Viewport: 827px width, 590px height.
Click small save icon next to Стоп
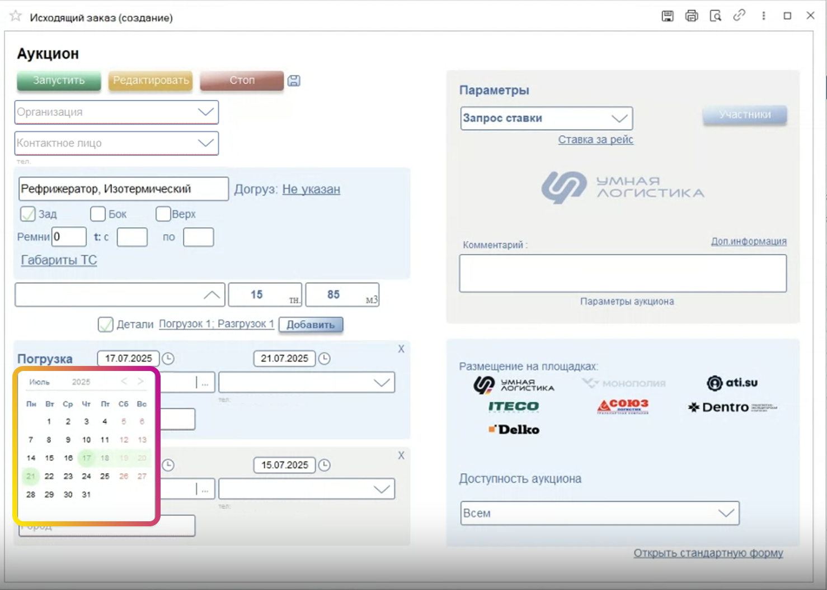[294, 80]
